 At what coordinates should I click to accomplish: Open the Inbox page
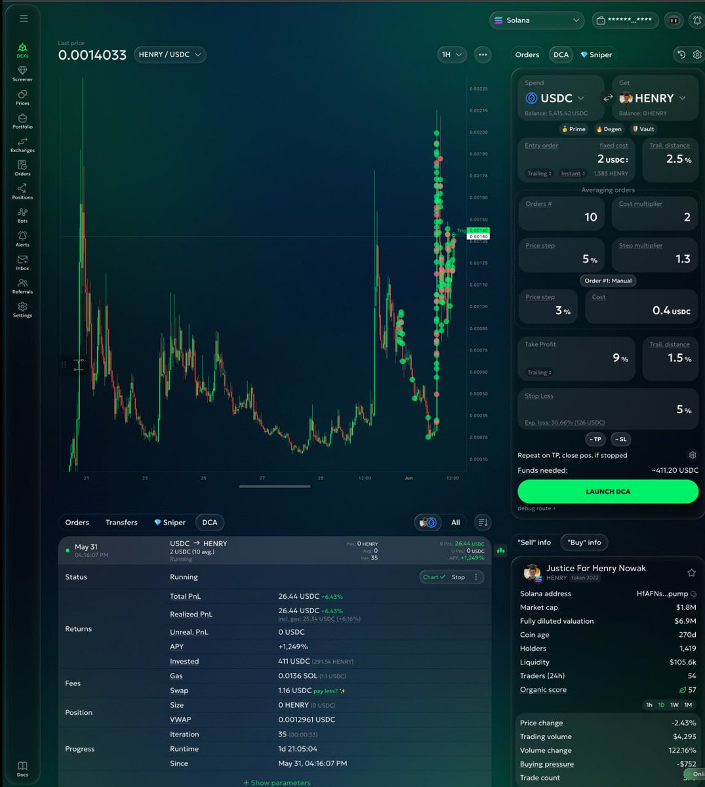22,262
